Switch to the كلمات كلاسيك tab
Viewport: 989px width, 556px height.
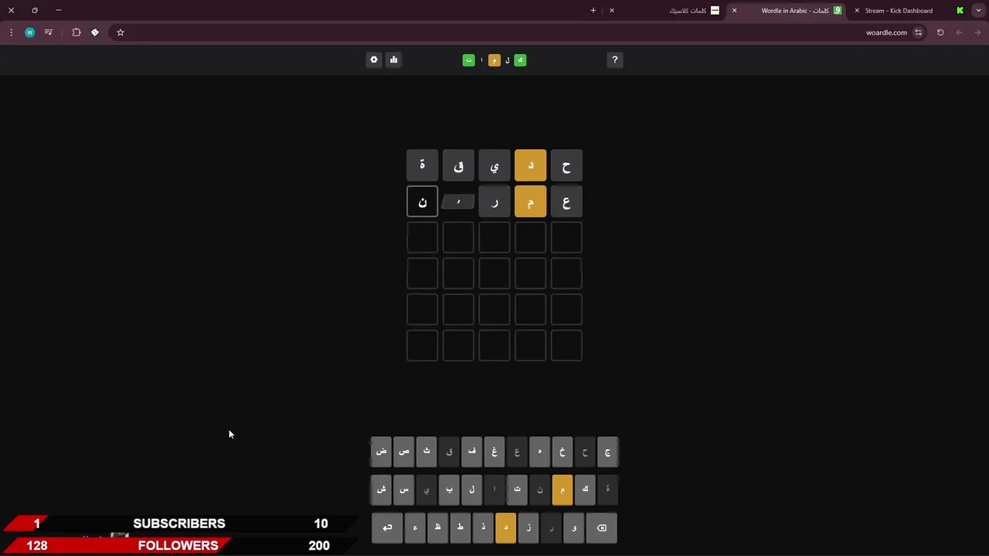click(x=666, y=11)
